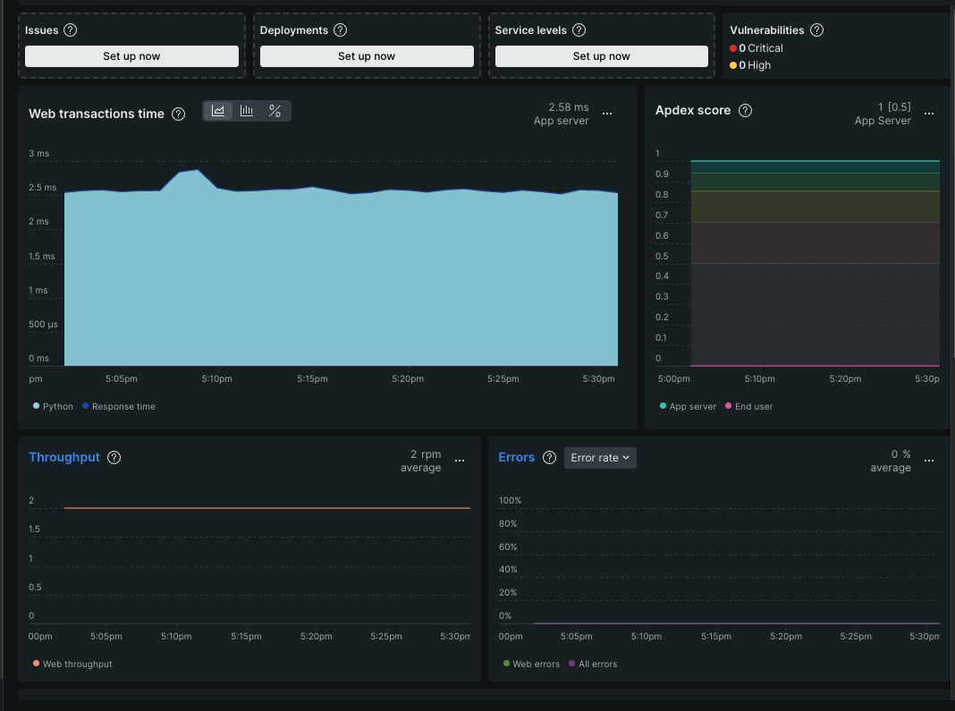Open Apdex score more options menu
Viewport: 955px width, 711px height.
[x=929, y=114]
